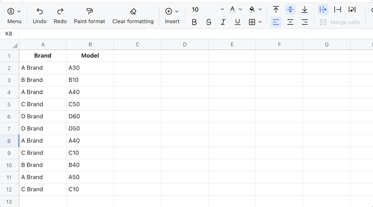Click the Redo arrow icon
Image resolution: width=373 pixels, height=207 pixels.
tap(60, 11)
